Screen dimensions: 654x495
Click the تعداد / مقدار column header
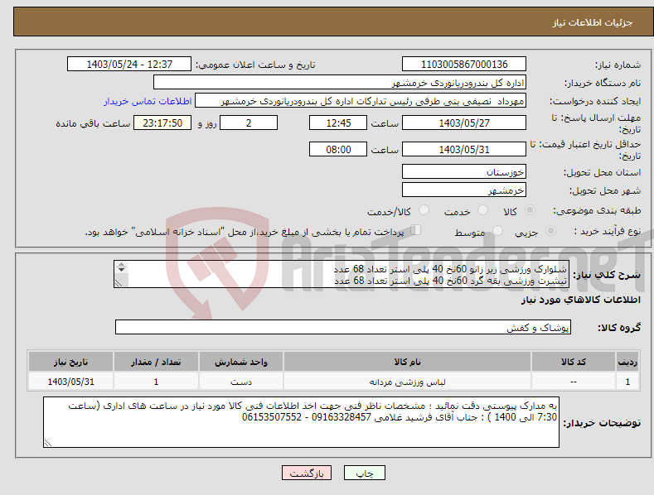[x=156, y=362]
